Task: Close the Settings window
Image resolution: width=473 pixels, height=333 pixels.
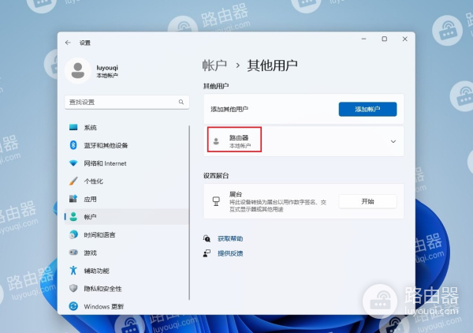Action: click(x=405, y=39)
